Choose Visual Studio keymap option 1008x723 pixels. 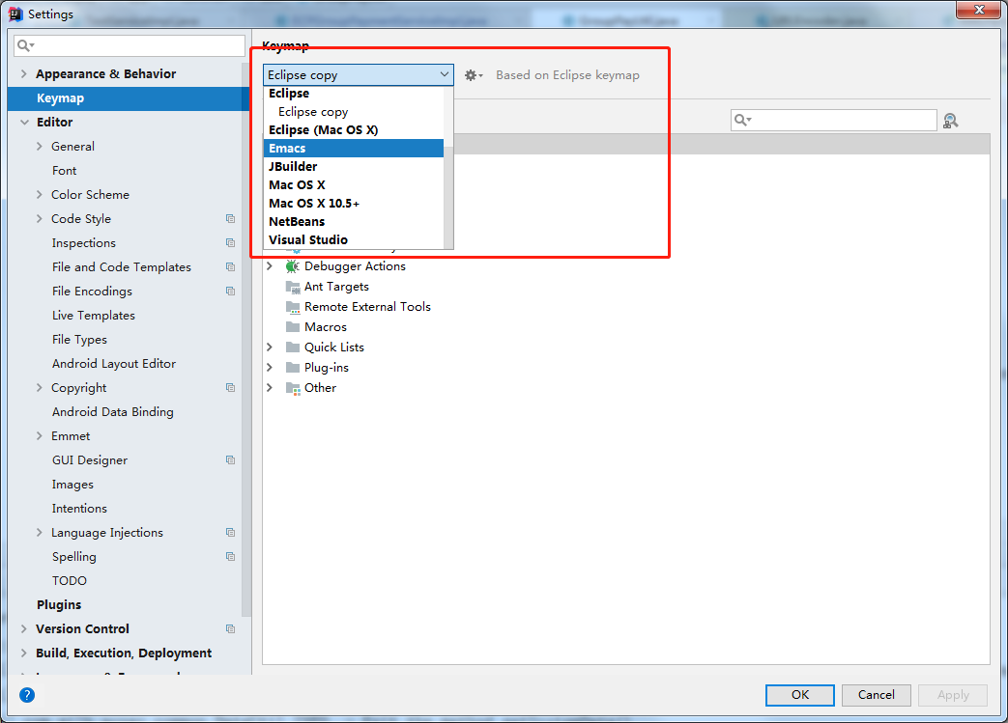308,240
